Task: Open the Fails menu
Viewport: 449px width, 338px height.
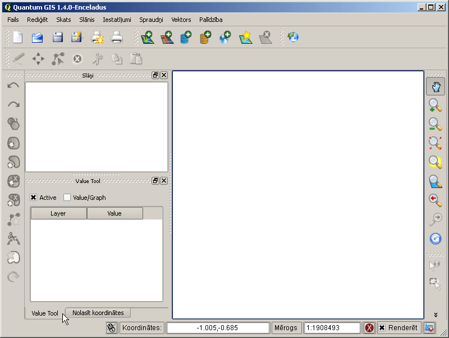Action: (x=13, y=20)
